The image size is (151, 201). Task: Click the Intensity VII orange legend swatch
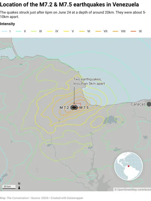98,31
